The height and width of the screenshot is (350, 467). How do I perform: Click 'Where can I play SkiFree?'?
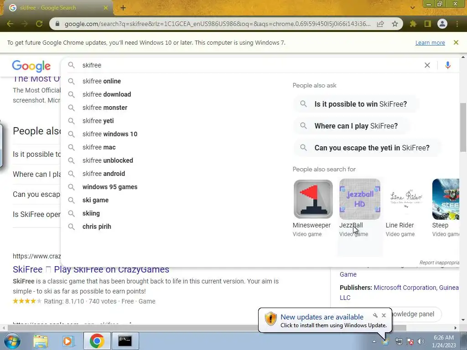(x=352, y=126)
